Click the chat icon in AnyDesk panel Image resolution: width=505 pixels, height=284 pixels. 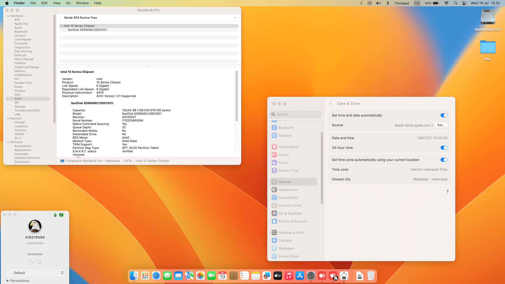tap(39, 262)
